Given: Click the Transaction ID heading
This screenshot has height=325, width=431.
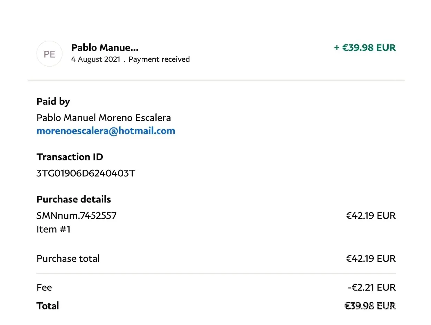Looking at the screenshot, I should pyautogui.click(x=69, y=157).
